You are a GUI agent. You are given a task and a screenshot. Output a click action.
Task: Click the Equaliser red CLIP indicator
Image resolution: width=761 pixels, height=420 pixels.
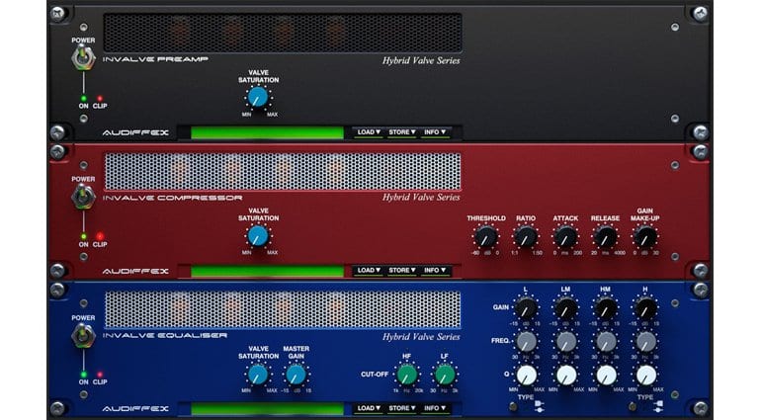100,375
